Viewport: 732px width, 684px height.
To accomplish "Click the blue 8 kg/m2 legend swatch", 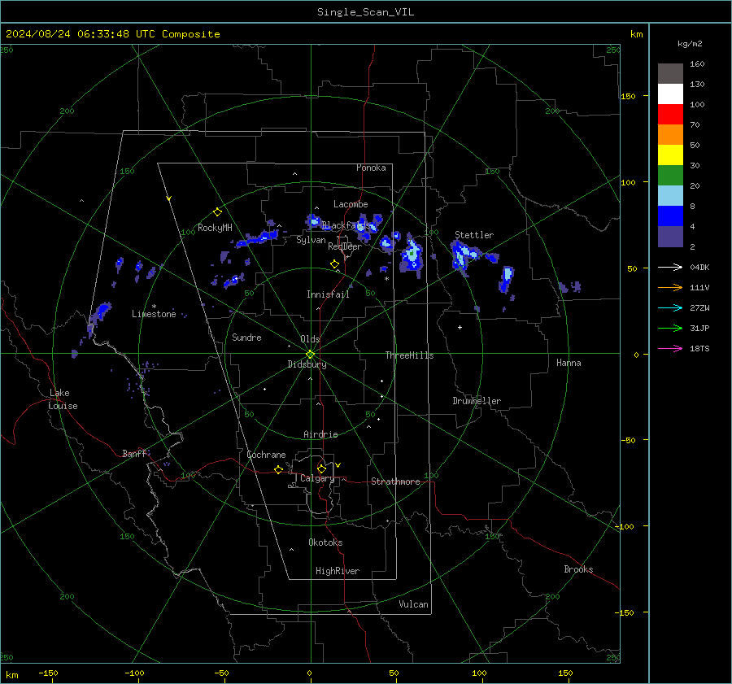I will pyautogui.click(x=670, y=216).
